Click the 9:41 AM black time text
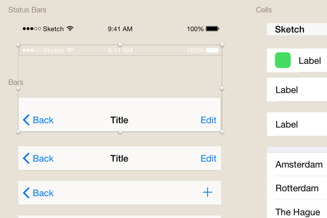 tap(120, 29)
